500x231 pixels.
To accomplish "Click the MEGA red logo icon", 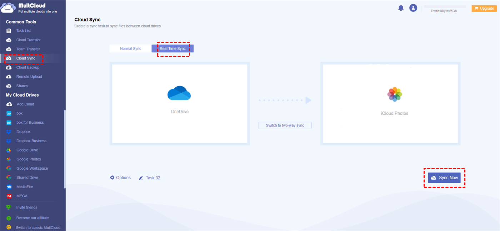I will click(9, 196).
